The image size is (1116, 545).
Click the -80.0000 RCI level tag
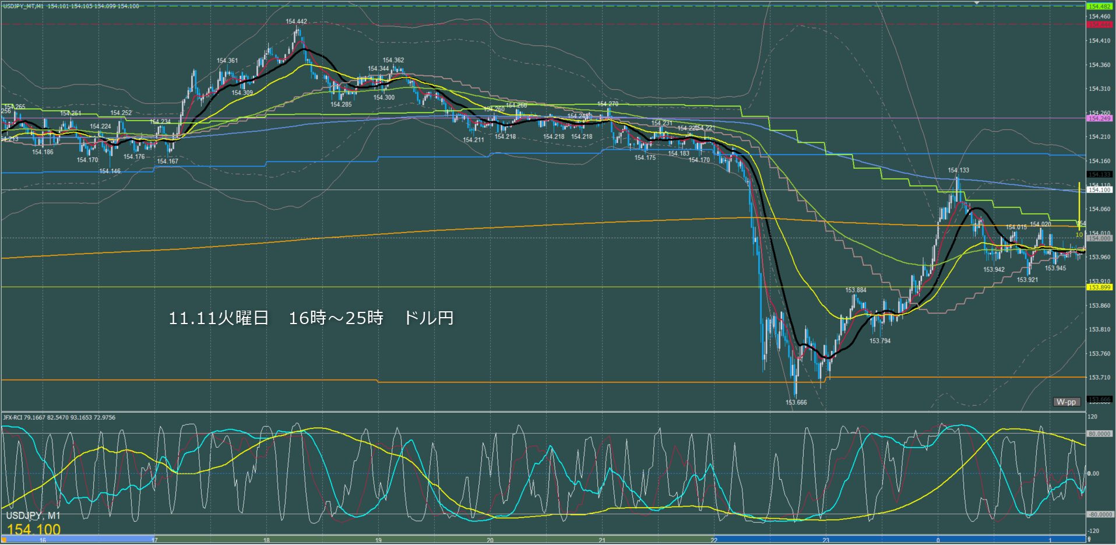1099,515
